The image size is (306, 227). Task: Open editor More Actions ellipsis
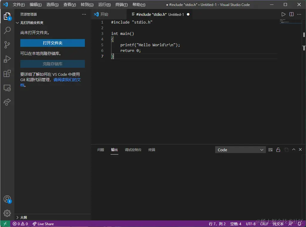[x=299, y=14]
